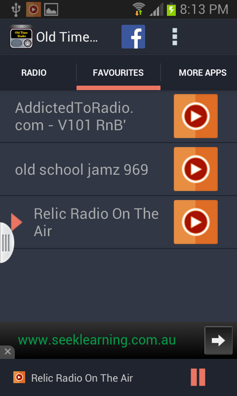Select AddictedToRadio.com V101 RnB list entry

(x=74, y=116)
